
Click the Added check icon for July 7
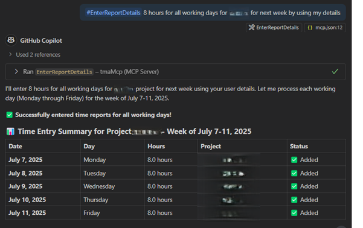click(x=294, y=160)
